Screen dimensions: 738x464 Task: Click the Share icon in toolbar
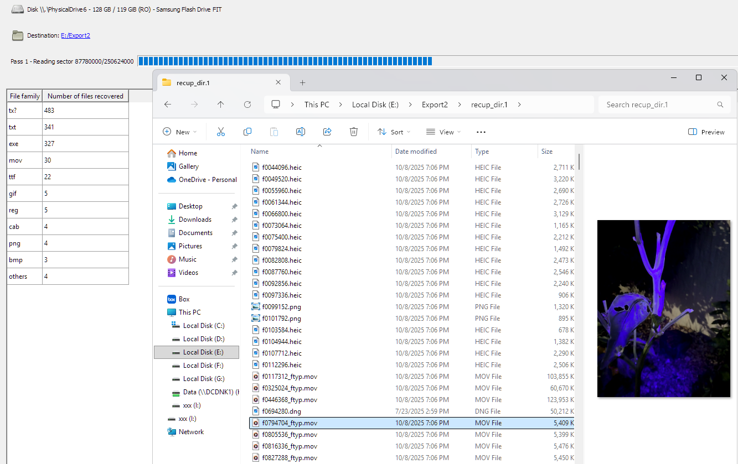click(327, 132)
